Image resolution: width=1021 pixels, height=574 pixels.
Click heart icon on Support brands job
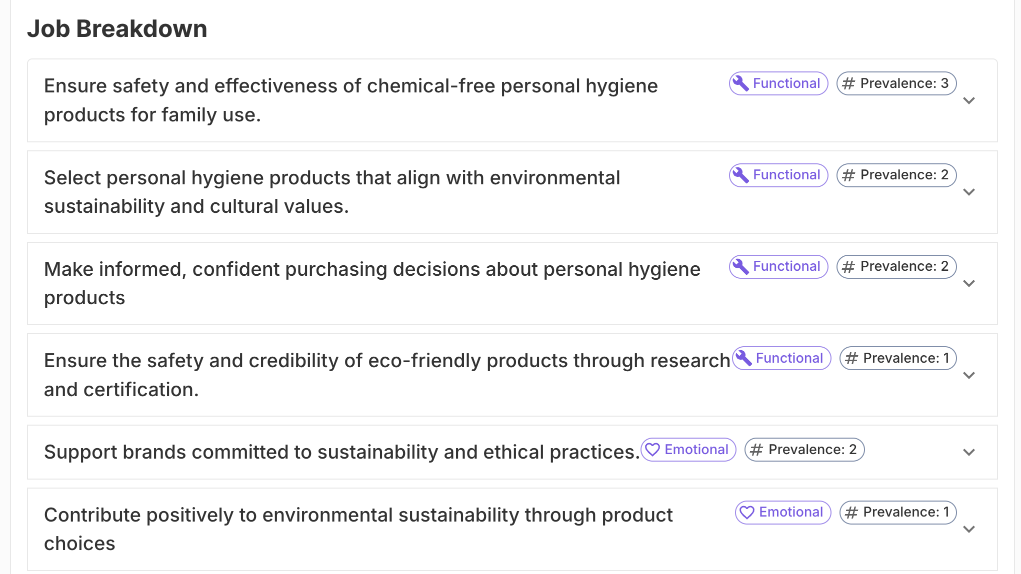coord(652,450)
